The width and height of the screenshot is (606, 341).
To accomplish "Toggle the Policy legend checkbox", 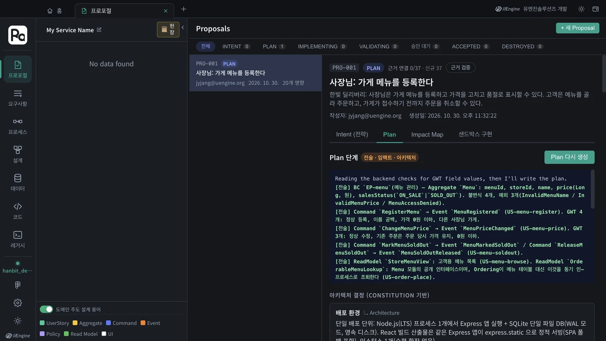I will pyautogui.click(x=42, y=334).
